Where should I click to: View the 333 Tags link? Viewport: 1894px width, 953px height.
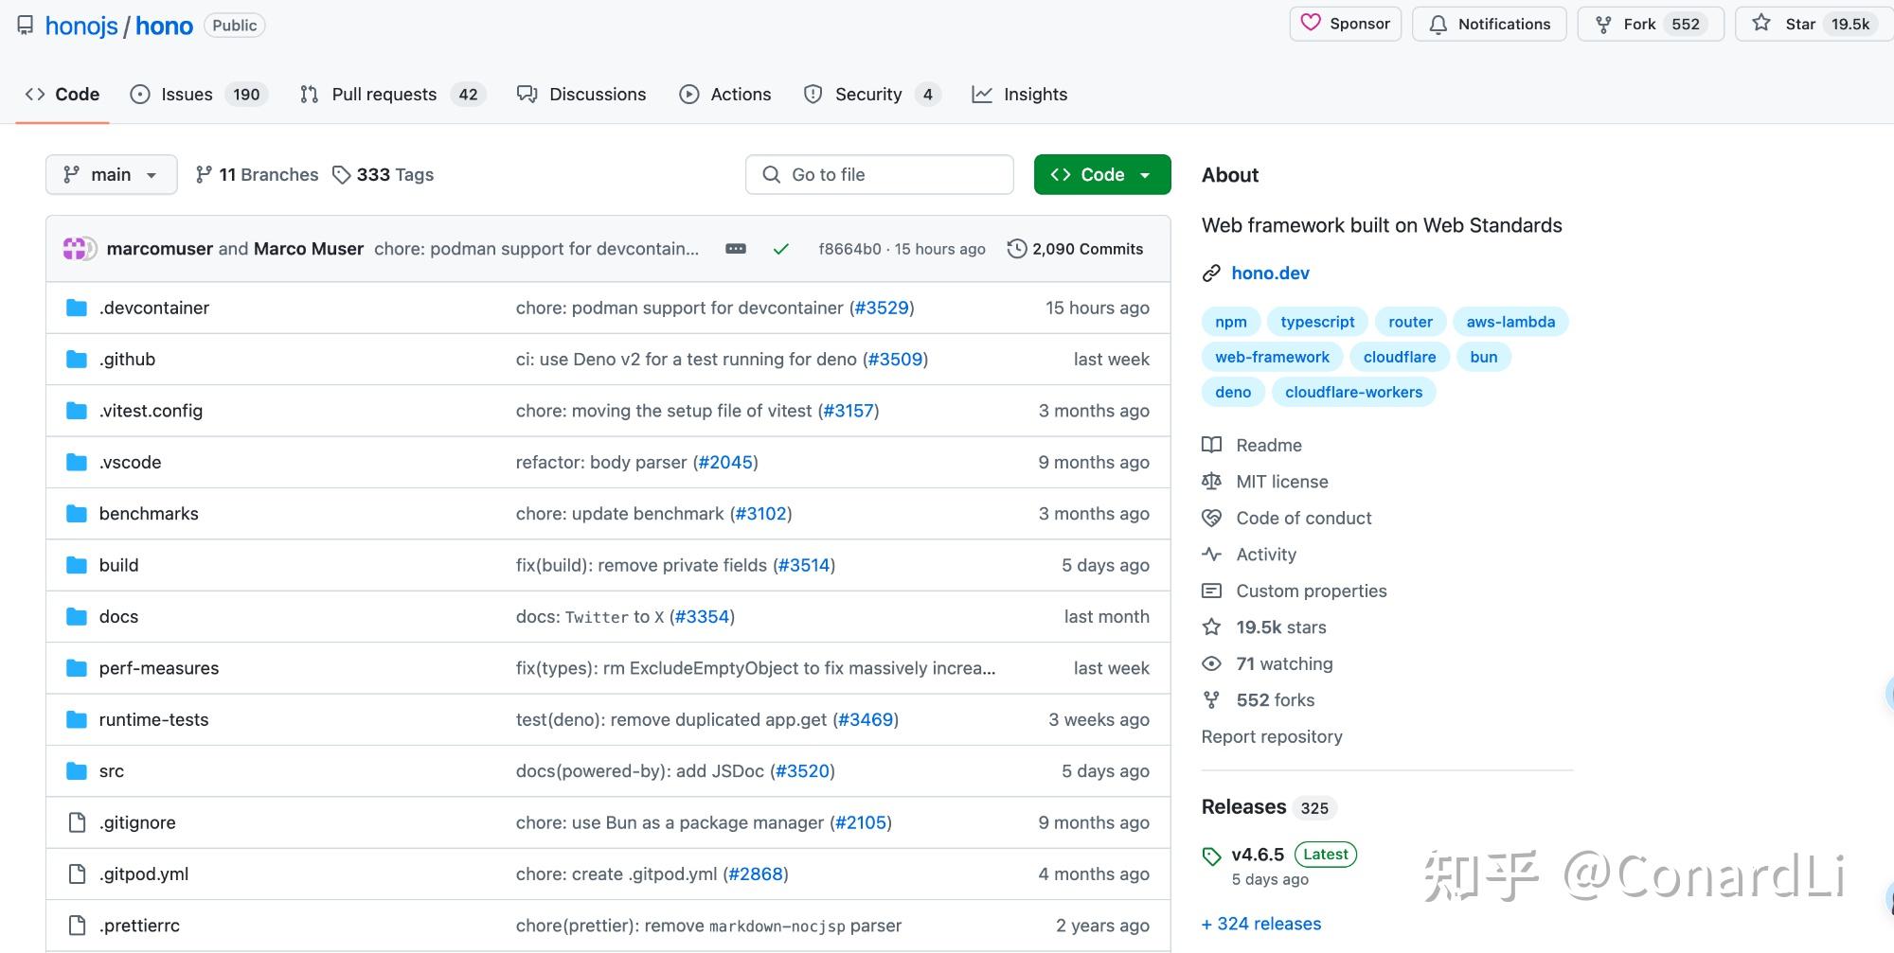384,175
